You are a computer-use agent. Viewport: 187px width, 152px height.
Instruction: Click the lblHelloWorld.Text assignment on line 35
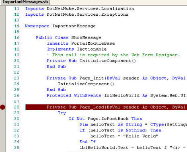point(133,148)
